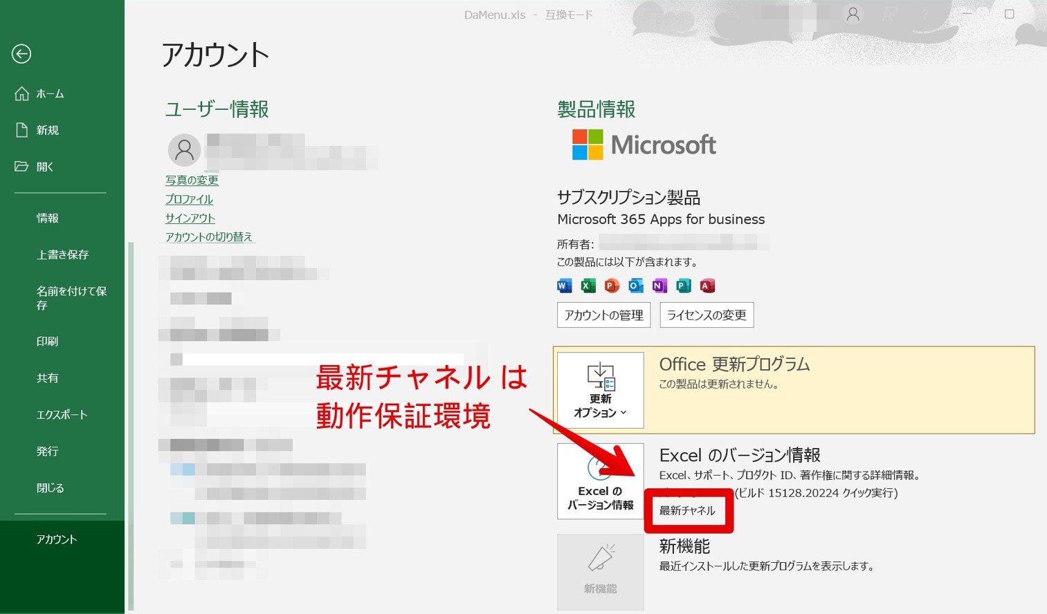Click the Excel app icon
Viewport: 1047px width, 614px height.
pos(588,286)
